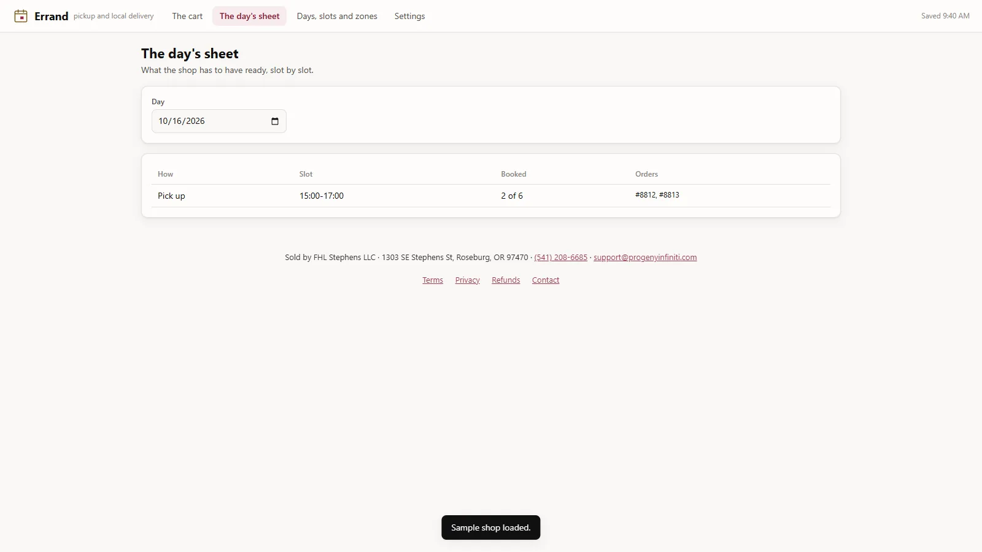View the Refunds policy link

click(506, 280)
